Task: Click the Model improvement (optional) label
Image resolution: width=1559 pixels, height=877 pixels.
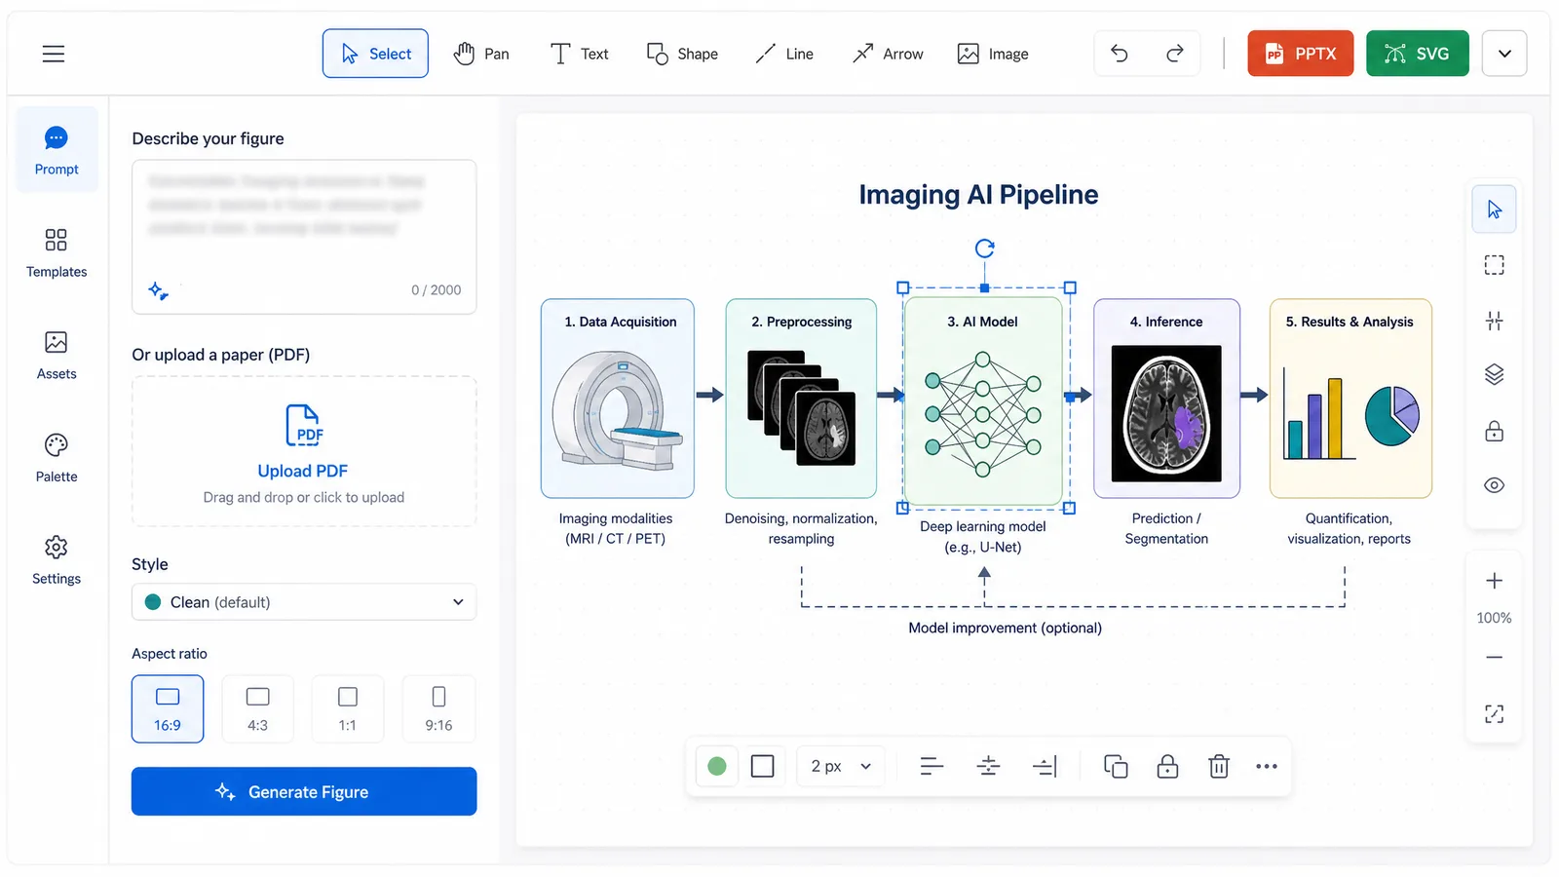Action: pyautogui.click(x=1006, y=628)
